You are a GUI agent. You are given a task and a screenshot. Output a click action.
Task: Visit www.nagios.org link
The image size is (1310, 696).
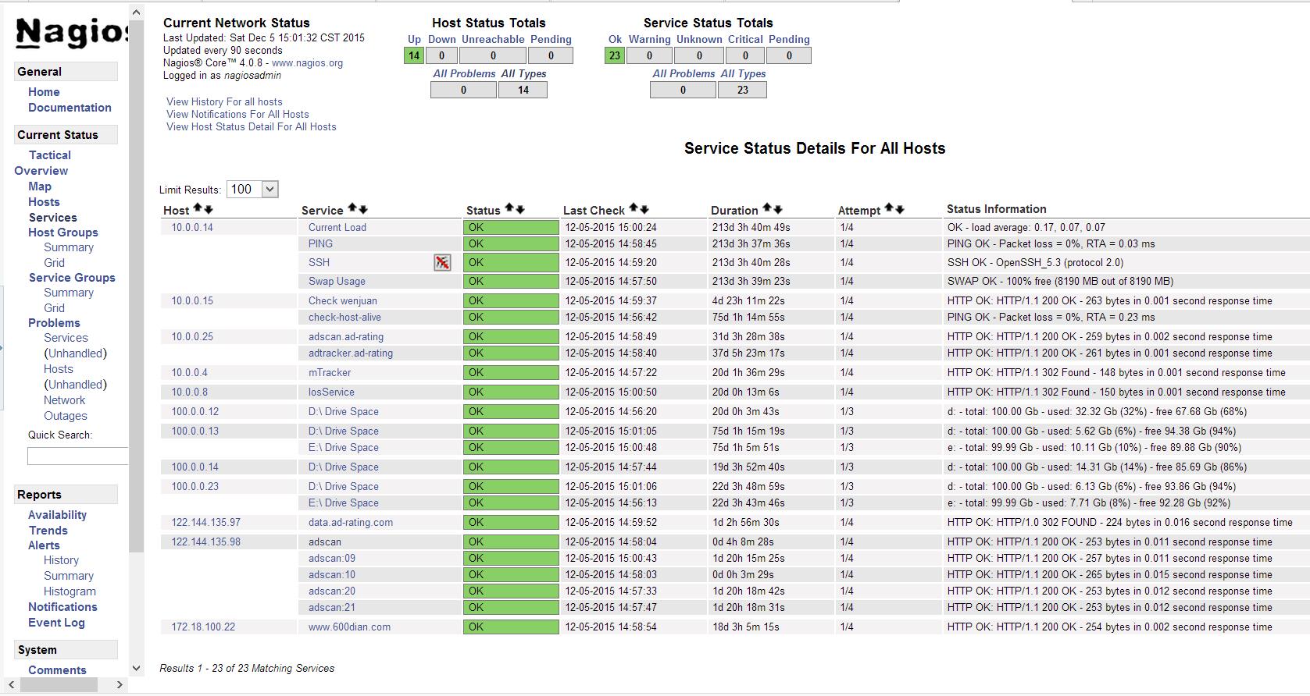tap(307, 63)
